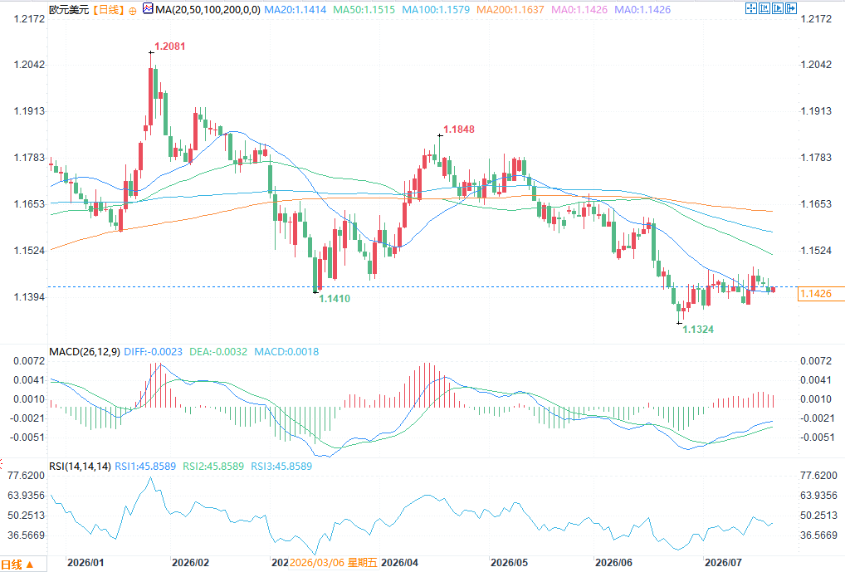Select the 2026/04 date on the time axis
This screenshot has width=845, height=572.
399,563
